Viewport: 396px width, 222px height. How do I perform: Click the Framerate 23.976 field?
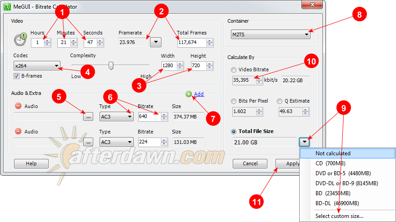(133, 42)
